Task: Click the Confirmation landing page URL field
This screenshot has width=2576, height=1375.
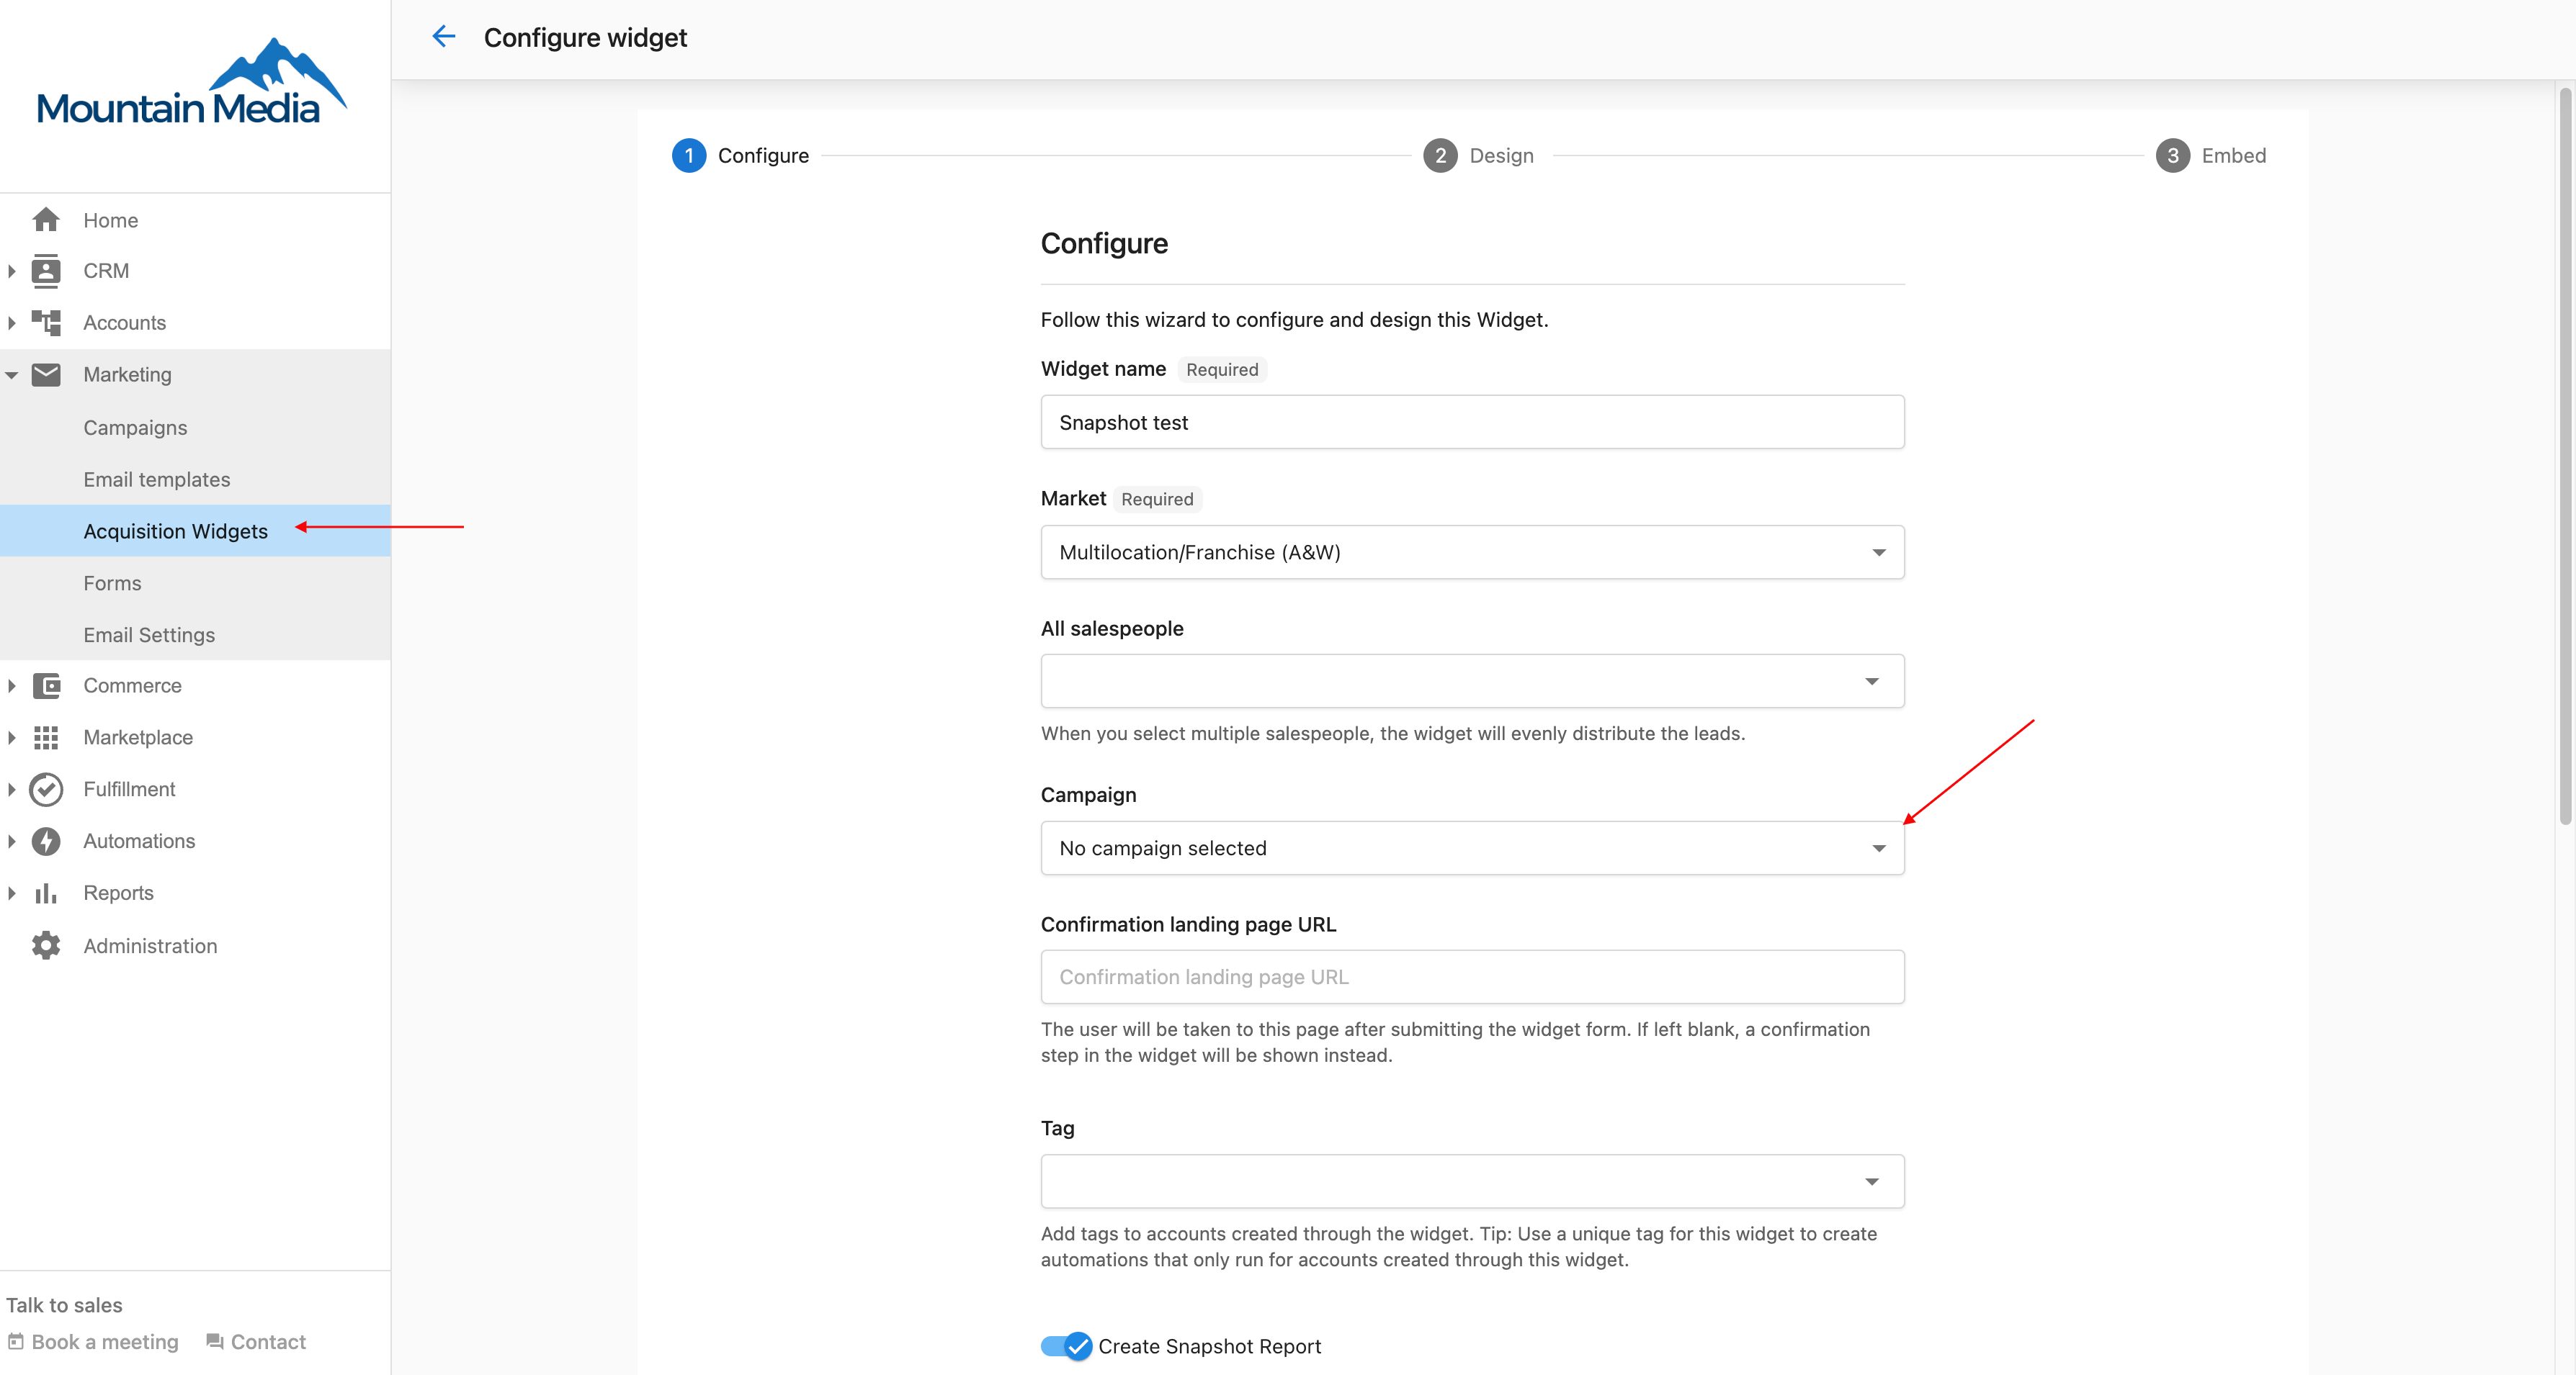Action: tap(1472, 978)
